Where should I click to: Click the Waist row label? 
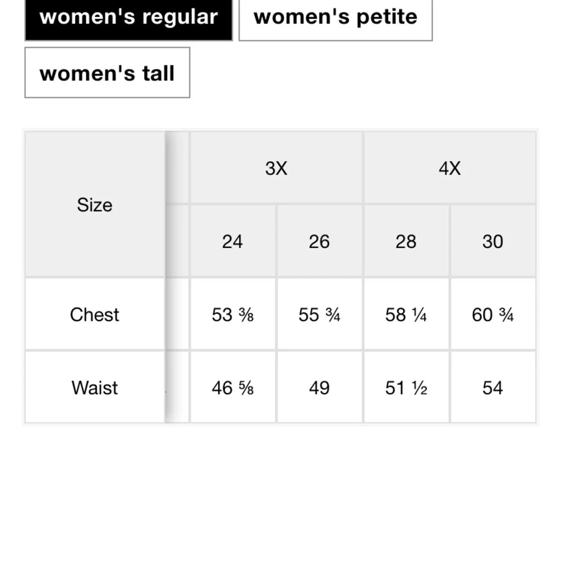coord(95,388)
